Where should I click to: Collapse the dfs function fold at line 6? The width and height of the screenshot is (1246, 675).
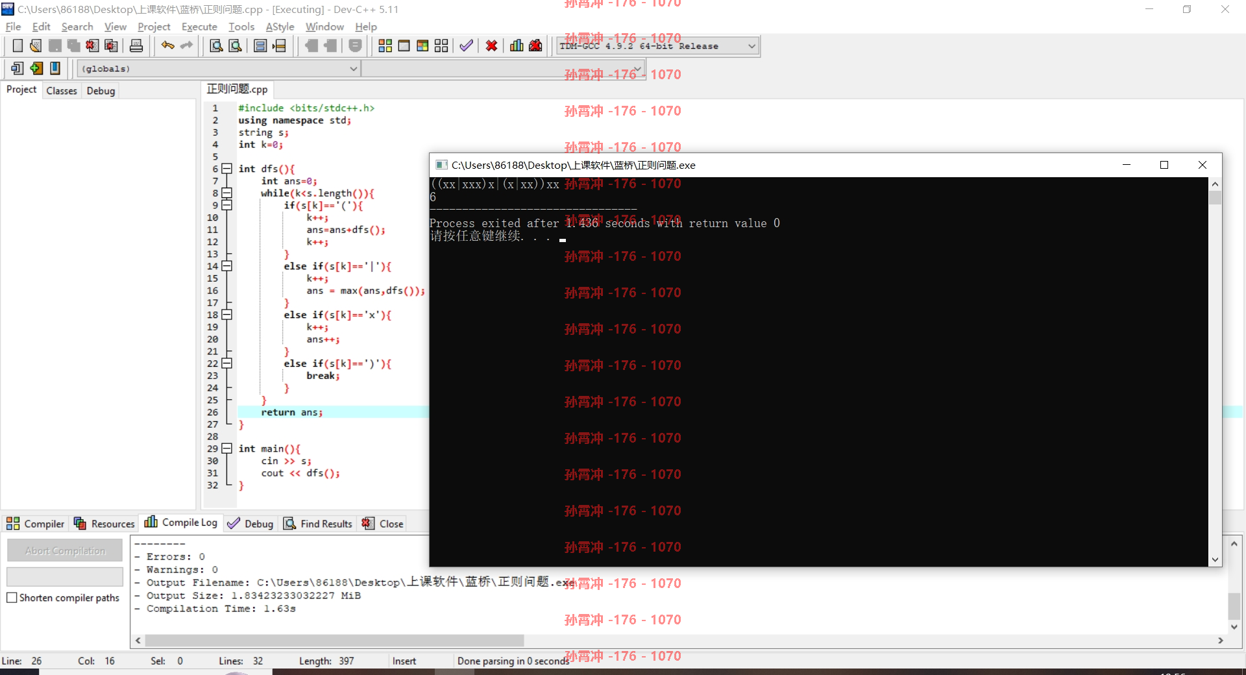click(x=226, y=169)
